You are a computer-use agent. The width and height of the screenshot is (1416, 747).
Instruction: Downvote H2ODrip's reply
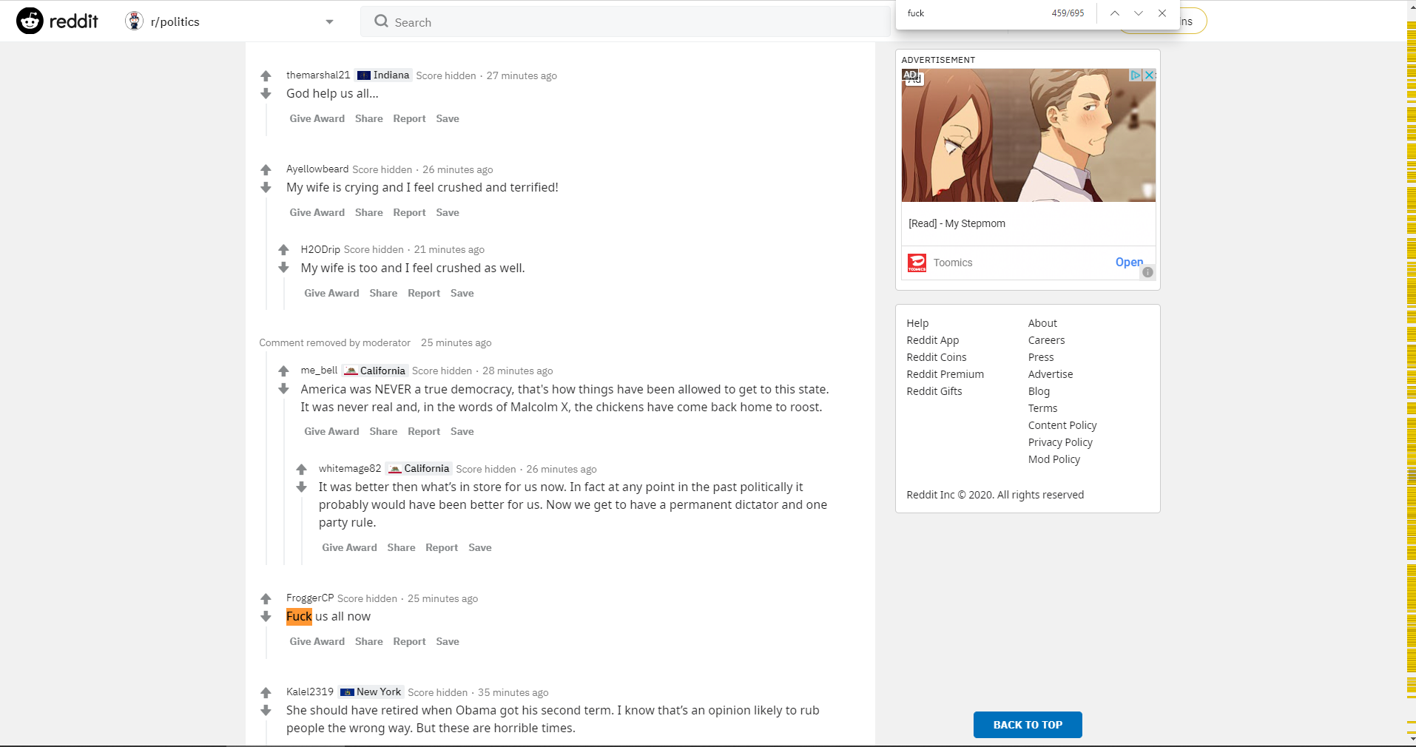tap(283, 268)
